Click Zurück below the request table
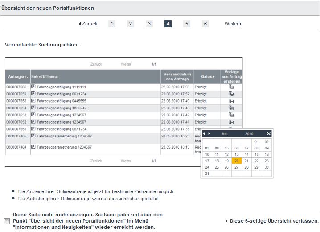The image size is (320, 232). click(x=96, y=161)
